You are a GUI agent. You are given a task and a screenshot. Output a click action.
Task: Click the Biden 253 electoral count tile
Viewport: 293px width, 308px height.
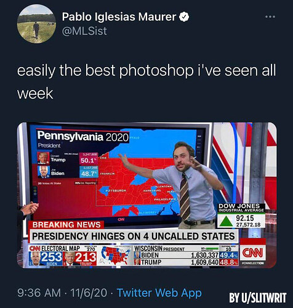(46, 258)
